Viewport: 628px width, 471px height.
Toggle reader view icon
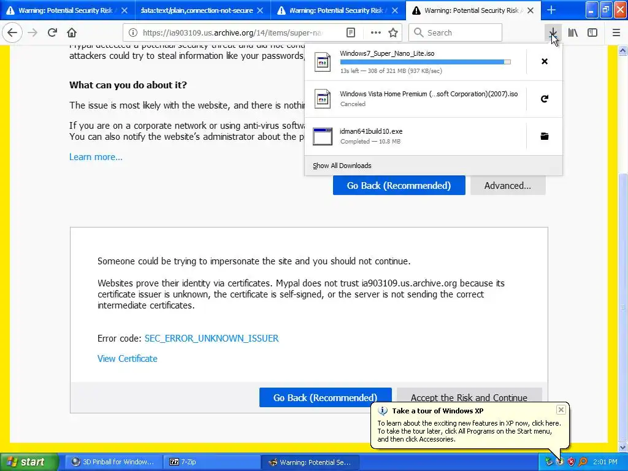[x=351, y=33]
